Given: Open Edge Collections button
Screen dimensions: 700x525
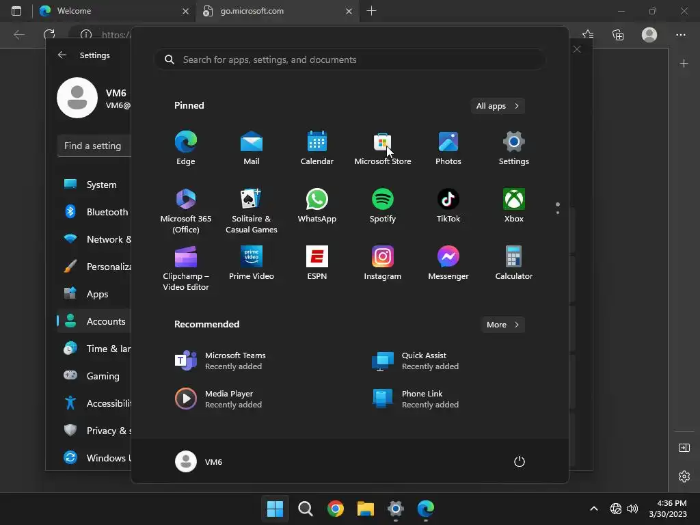Looking at the screenshot, I should (x=618, y=34).
